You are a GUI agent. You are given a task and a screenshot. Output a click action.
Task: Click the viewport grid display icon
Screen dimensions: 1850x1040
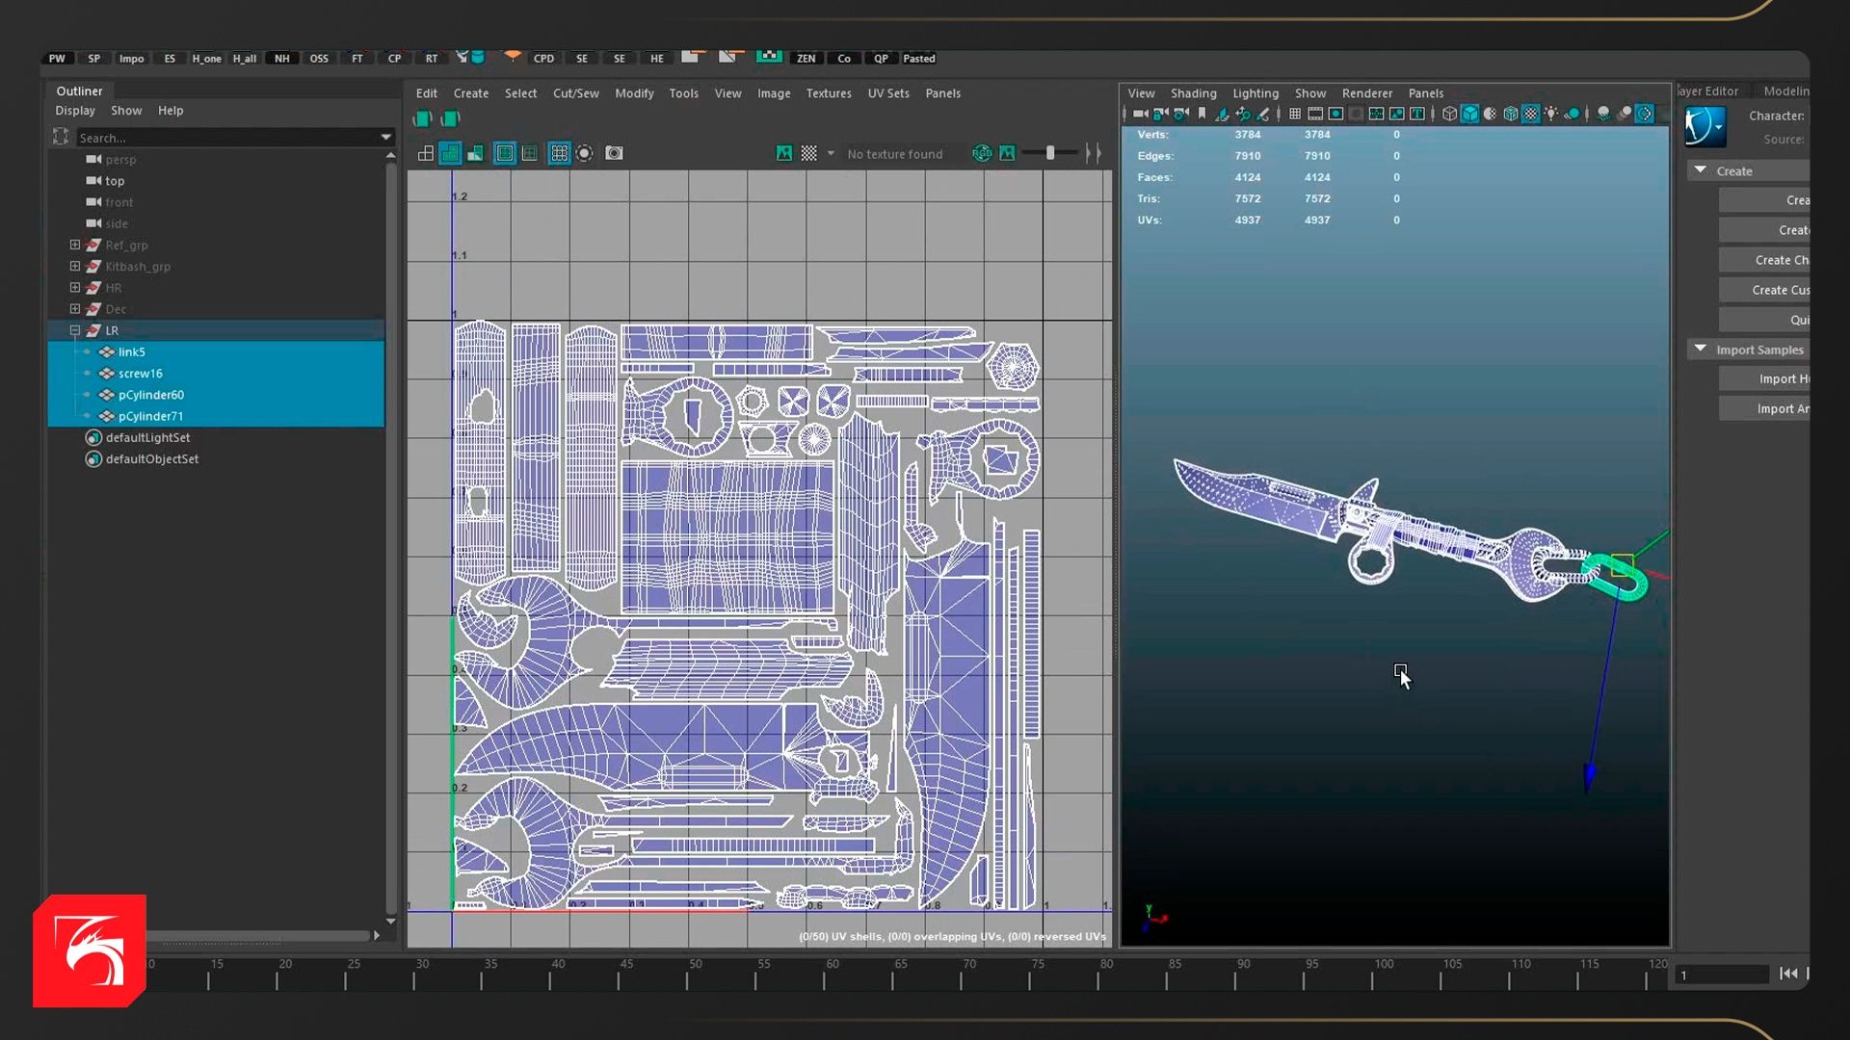(1295, 114)
